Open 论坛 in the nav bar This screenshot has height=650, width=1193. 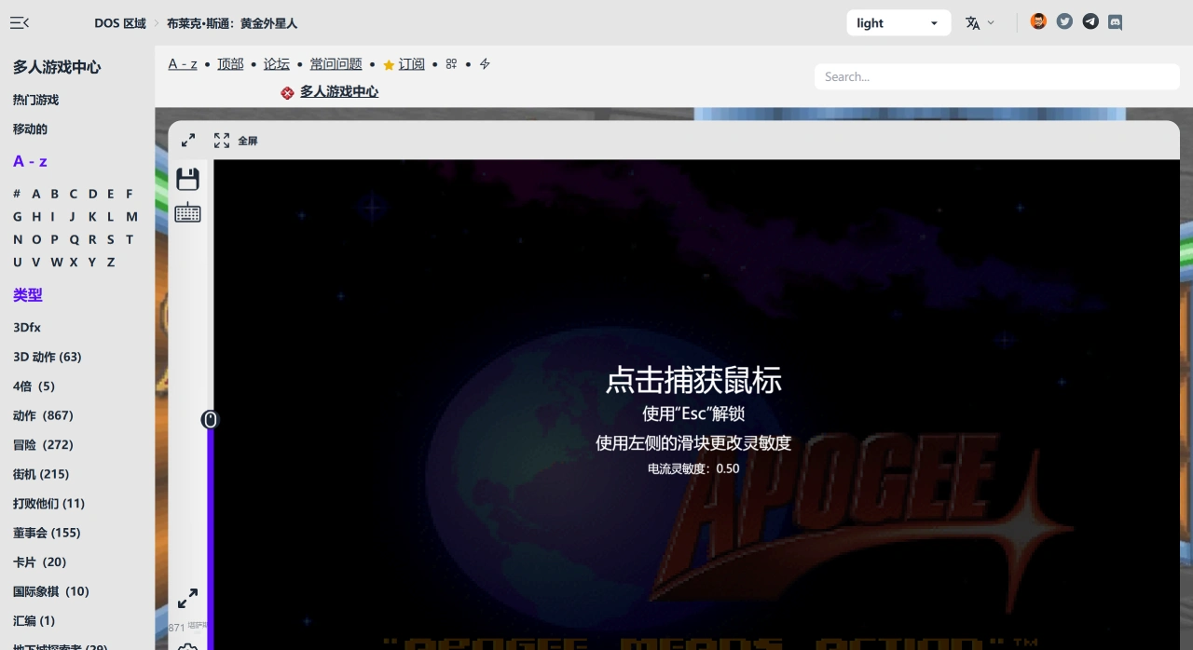[277, 64]
